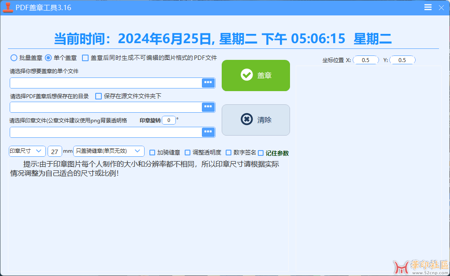This screenshot has width=450, height=276.
Task: Click the green 盖章 stamp button
Action: coord(256,75)
